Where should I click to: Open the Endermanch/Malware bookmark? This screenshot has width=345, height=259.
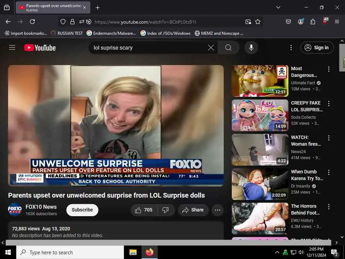click(111, 33)
